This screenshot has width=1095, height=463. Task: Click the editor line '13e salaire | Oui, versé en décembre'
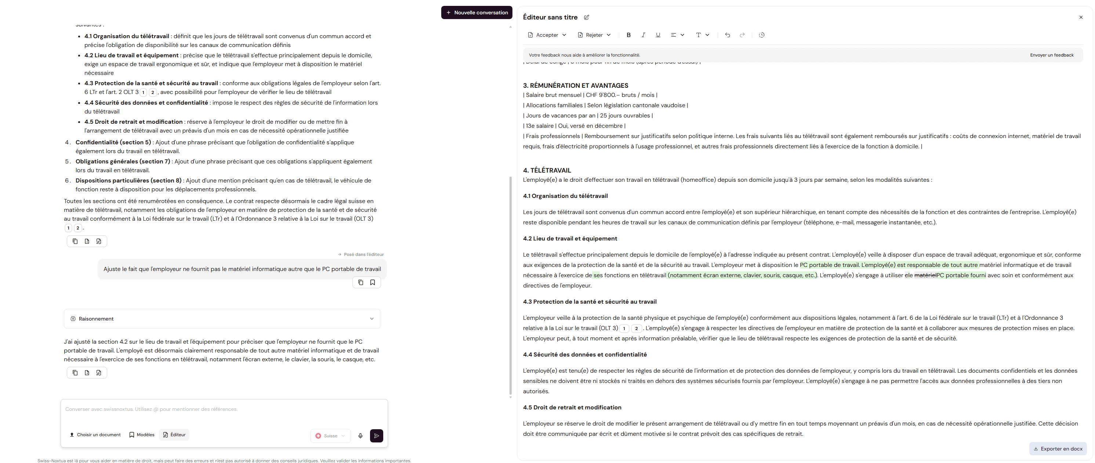point(574,126)
